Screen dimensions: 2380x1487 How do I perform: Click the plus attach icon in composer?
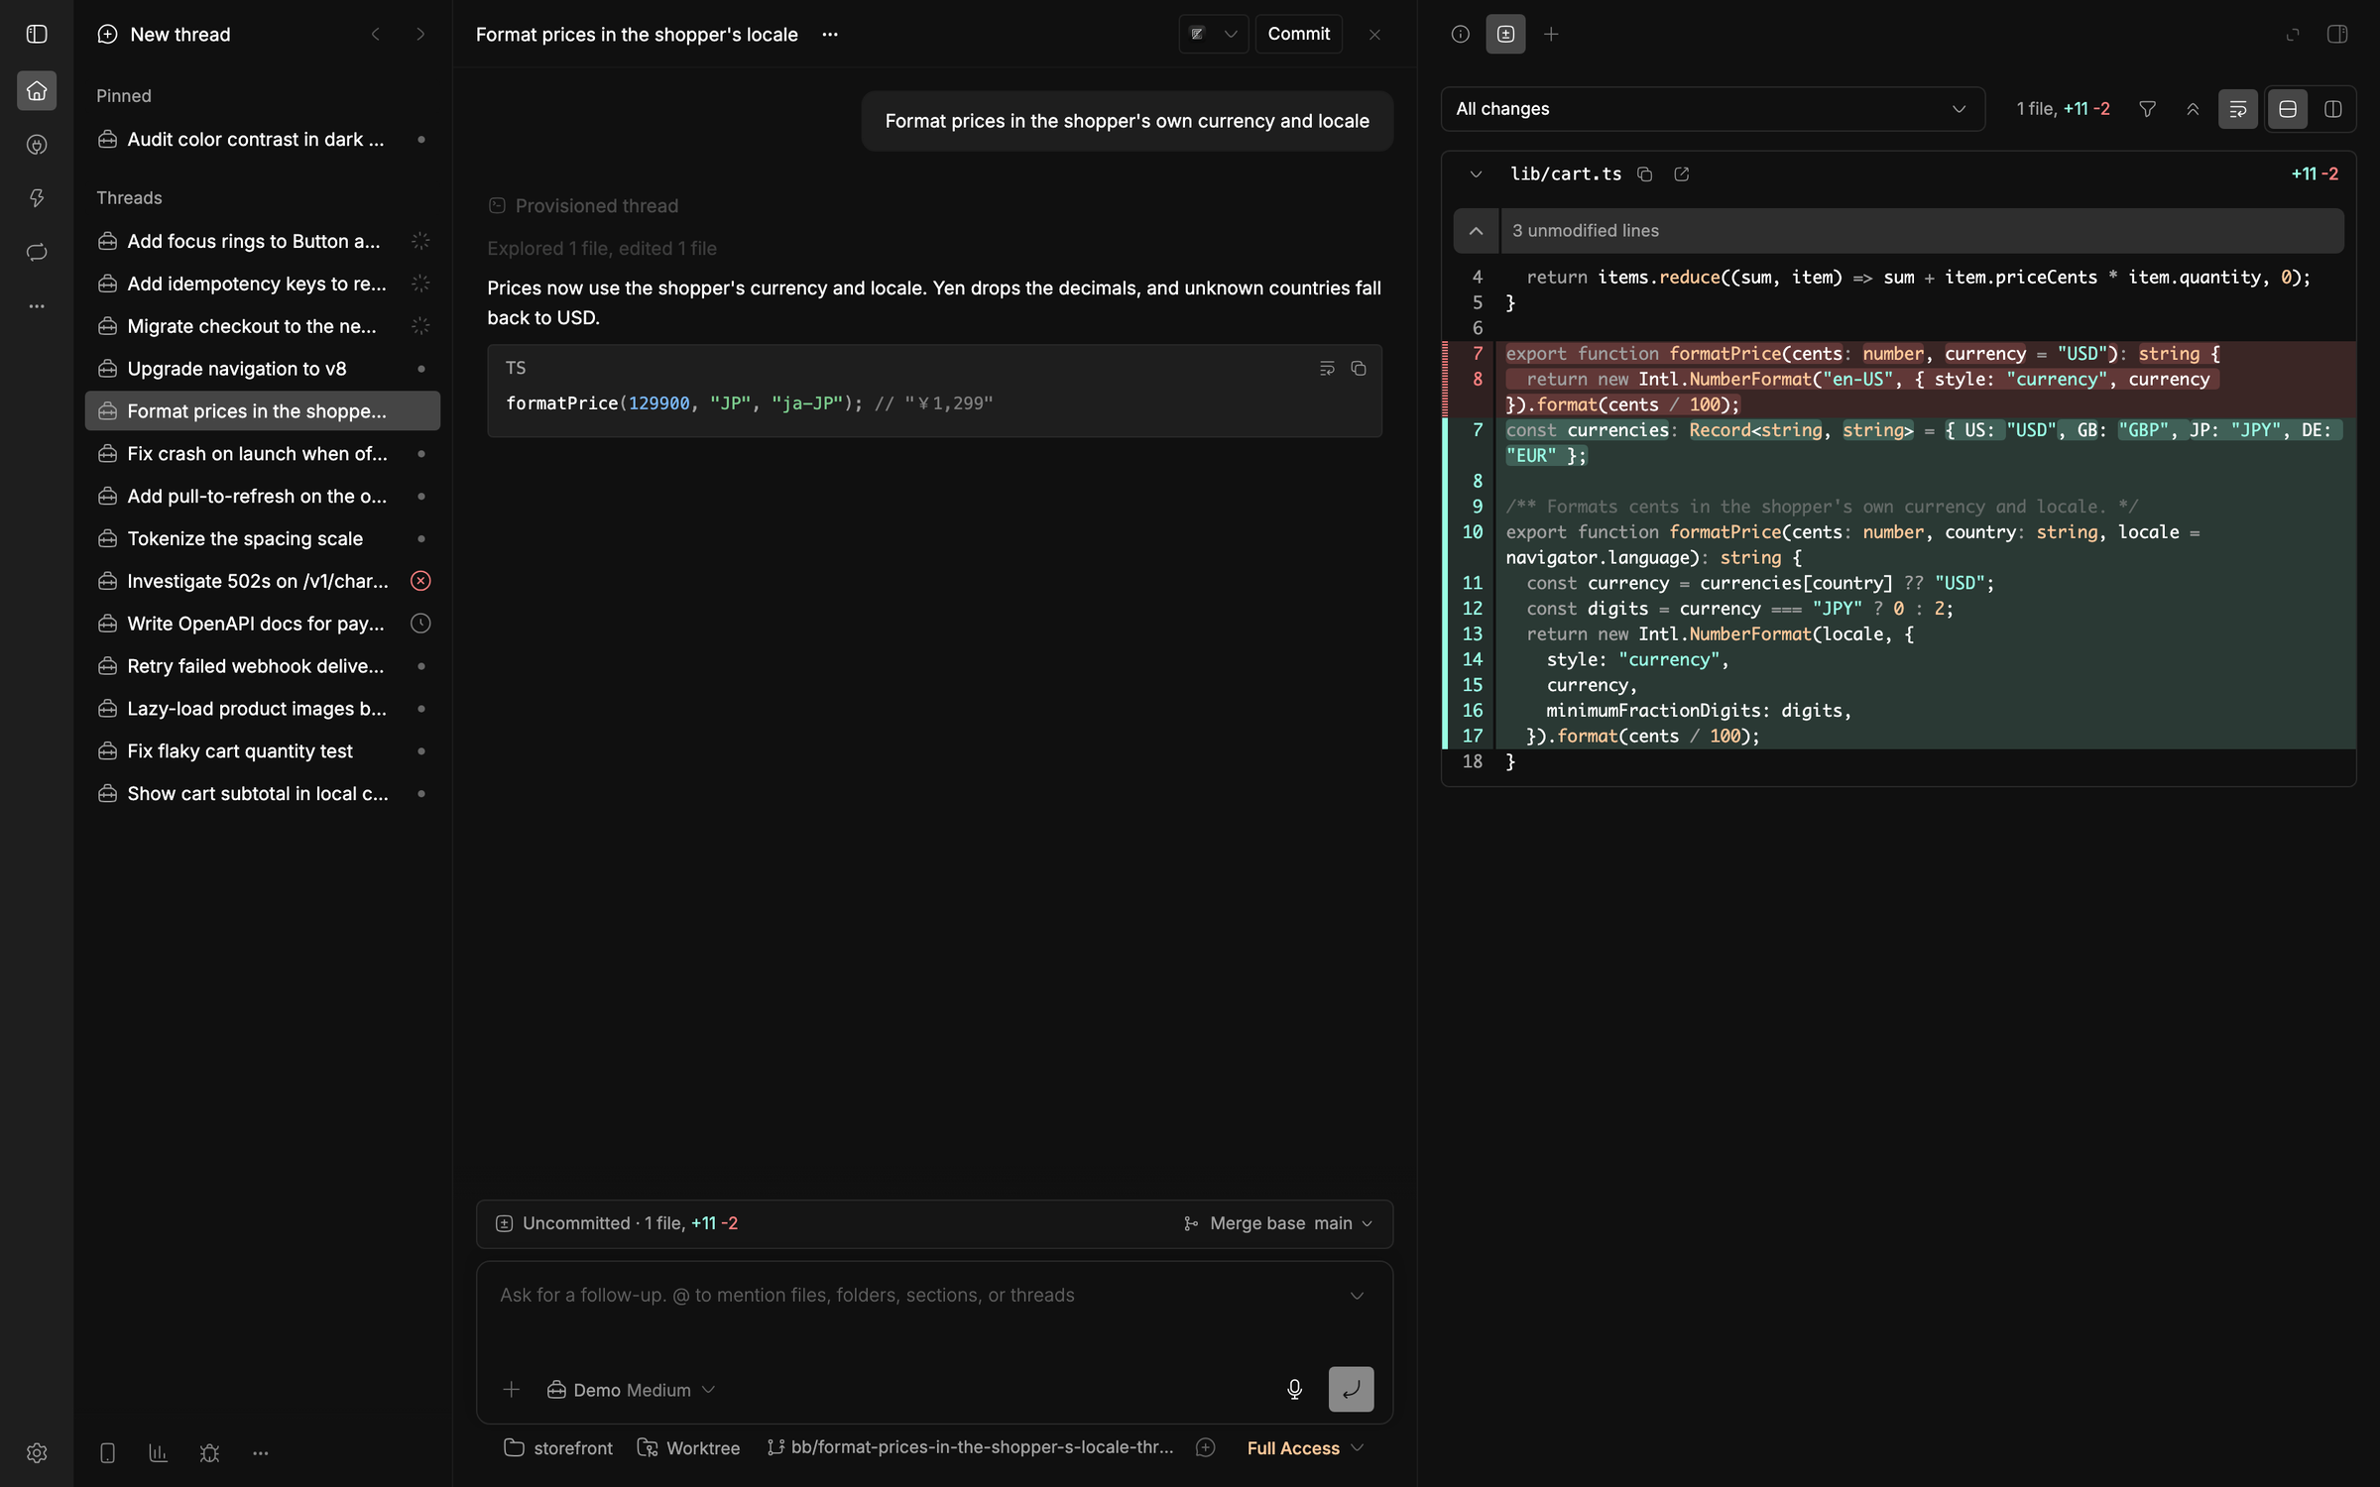pos(511,1389)
